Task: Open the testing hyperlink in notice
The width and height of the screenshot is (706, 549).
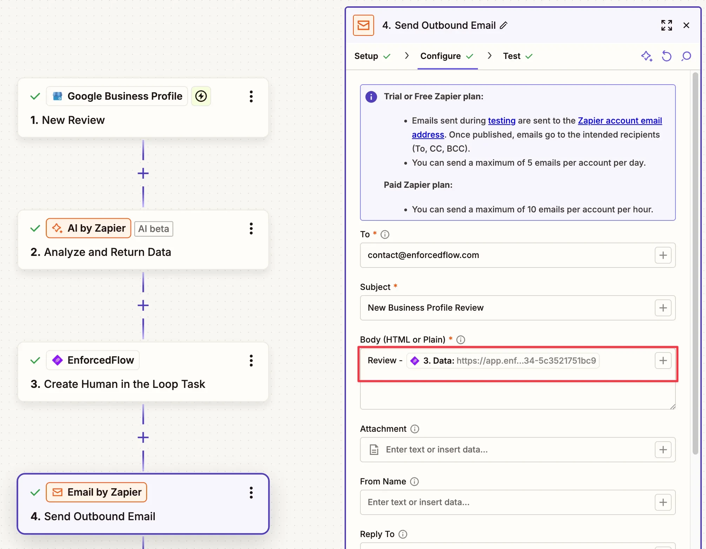Action: click(x=501, y=121)
